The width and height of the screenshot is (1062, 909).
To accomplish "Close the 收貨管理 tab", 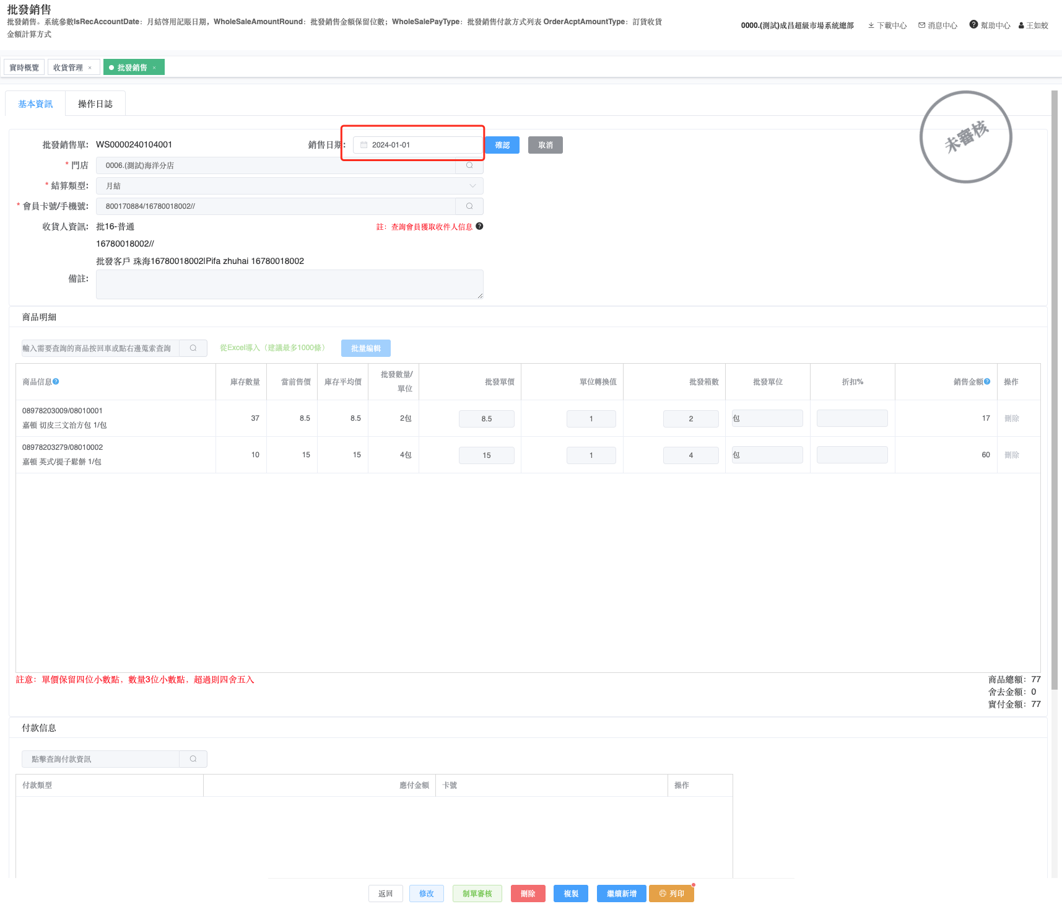I will click(x=90, y=68).
